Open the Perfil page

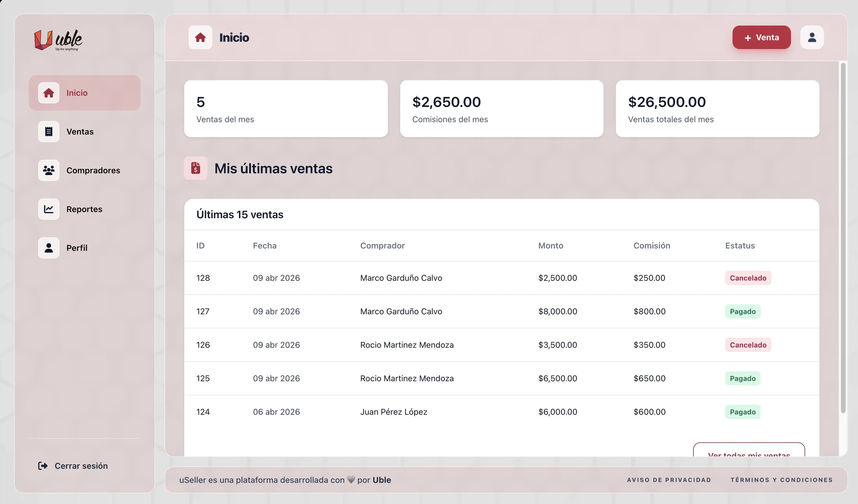coord(85,248)
